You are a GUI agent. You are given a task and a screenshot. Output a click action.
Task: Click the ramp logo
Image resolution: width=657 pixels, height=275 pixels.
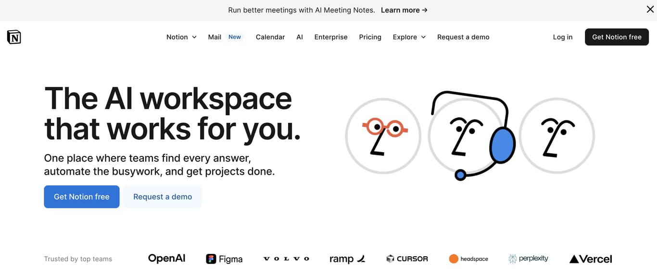point(347,259)
